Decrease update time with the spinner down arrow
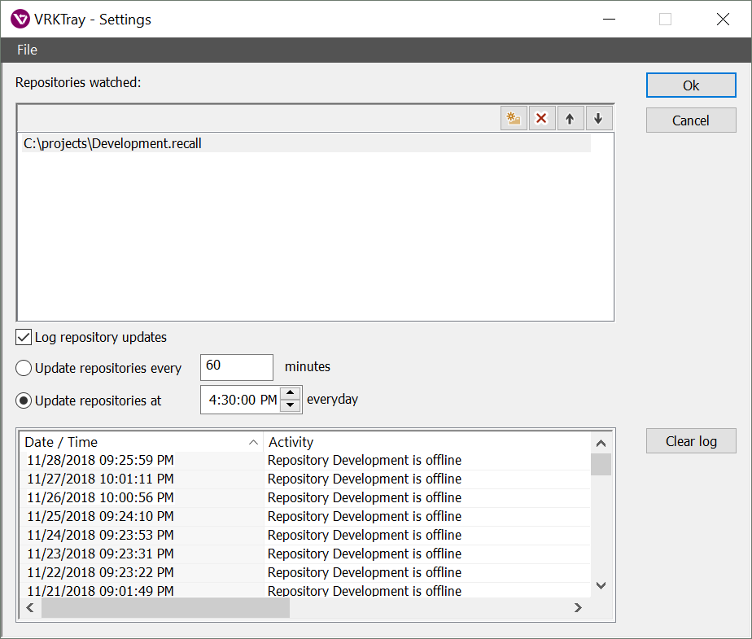 (291, 405)
